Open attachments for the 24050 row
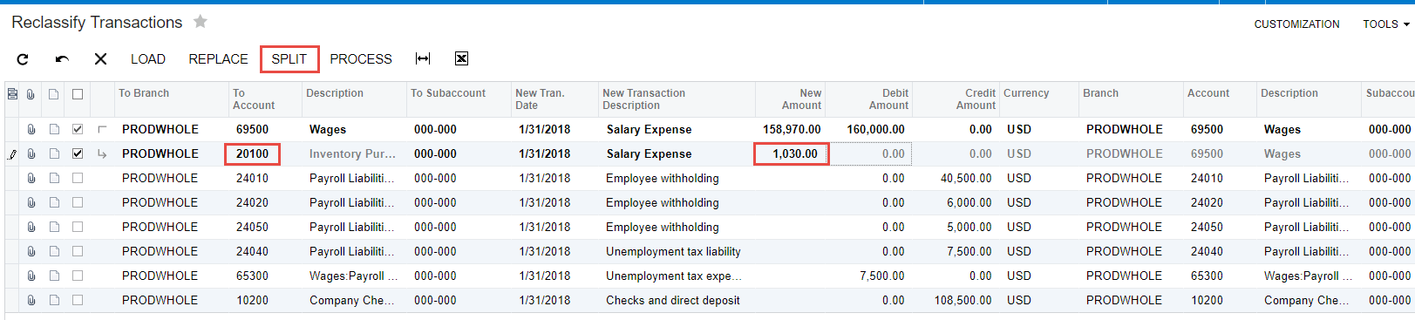The image size is (1415, 320). 31,227
